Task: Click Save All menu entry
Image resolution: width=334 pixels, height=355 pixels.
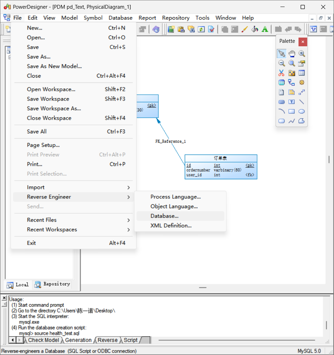Action: click(73, 132)
